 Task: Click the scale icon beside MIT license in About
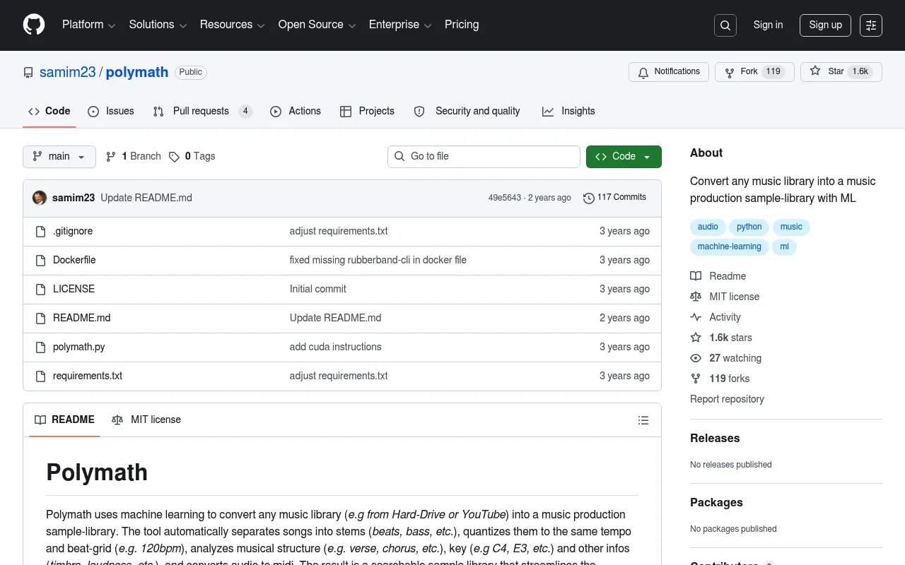point(696,297)
